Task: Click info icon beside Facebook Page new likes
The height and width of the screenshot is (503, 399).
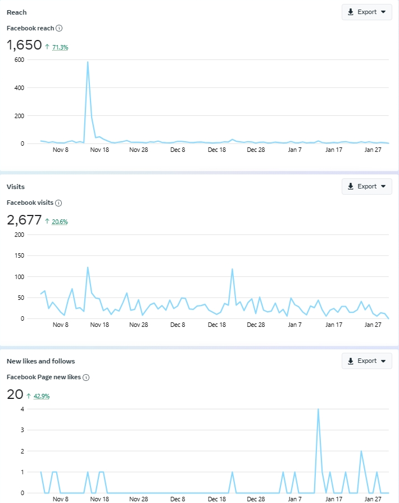Action: click(x=86, y=377)
